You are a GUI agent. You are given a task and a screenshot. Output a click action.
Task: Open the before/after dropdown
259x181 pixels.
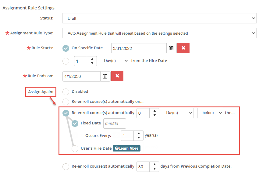pyautogui.click(x=210, y=113)
